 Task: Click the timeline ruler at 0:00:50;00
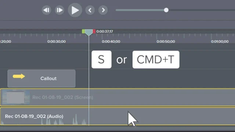point(166,41)
